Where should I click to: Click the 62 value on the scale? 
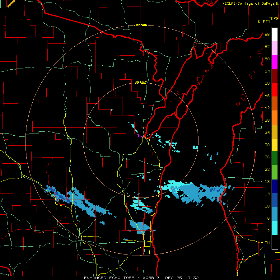click(x=267, y=47)
